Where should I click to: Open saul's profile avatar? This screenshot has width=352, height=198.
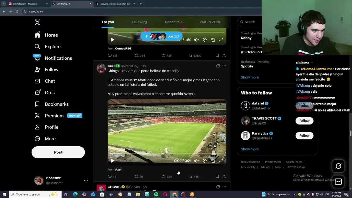click(101, 68)
